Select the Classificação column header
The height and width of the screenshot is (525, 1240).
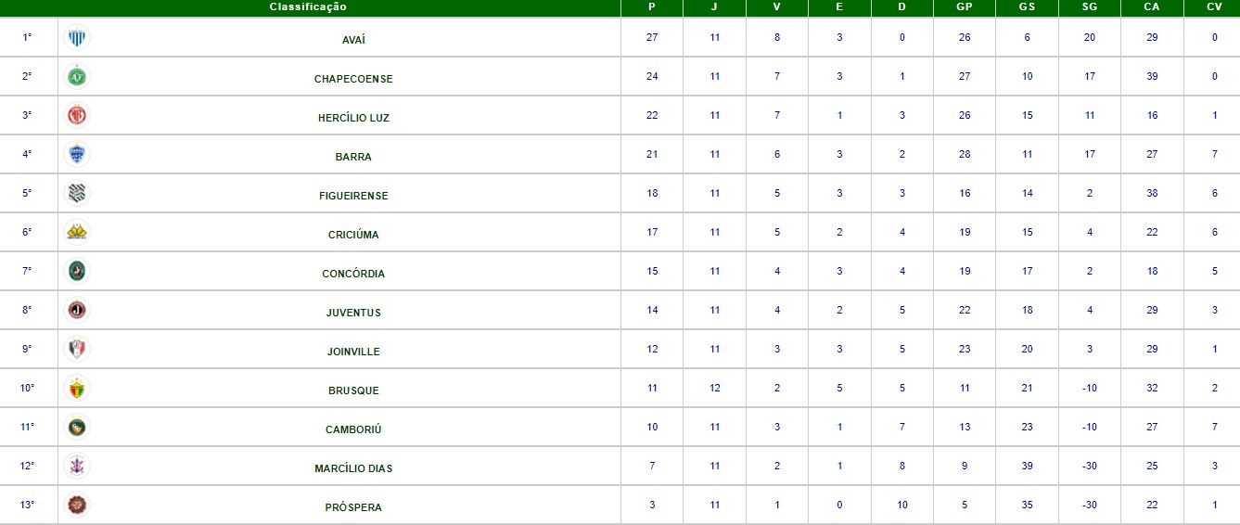pos(308,7)
